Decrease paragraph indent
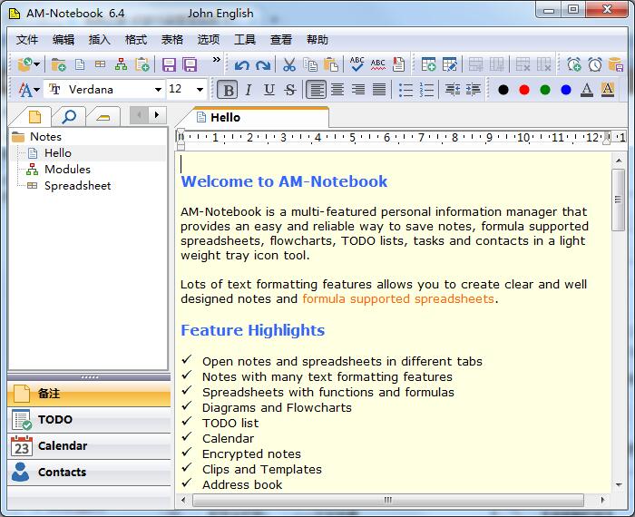The width and height of the screenshot is (635, 517). click(x=453, y=90)
